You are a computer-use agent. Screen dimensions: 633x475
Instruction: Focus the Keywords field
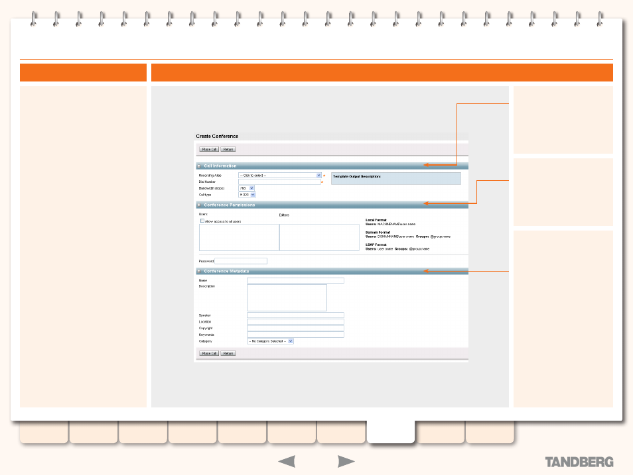click(x=295, y=335)
